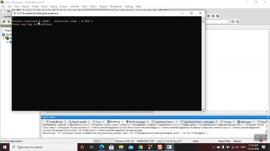Open the notification center icon
This screenshot has height=151, width=270.
[263, 147]
